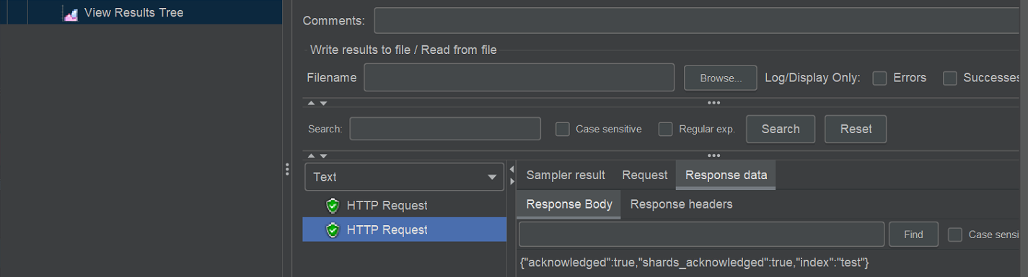1028x277 pixels.
Task: Click the Find button in response body
Action: coord(913,235)
